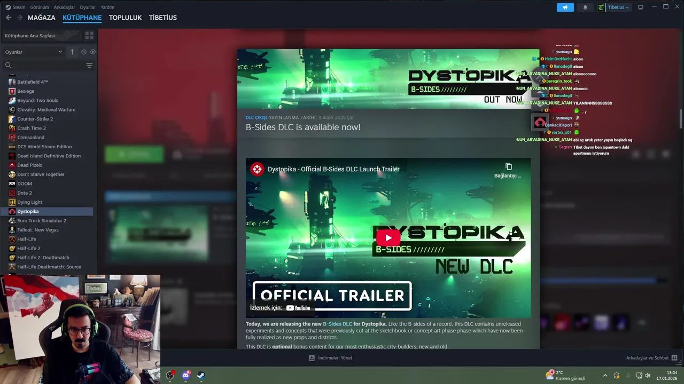The image size is (684, 384).
Task: Open the Yardım menu
Action: click(x=107, y=7)
